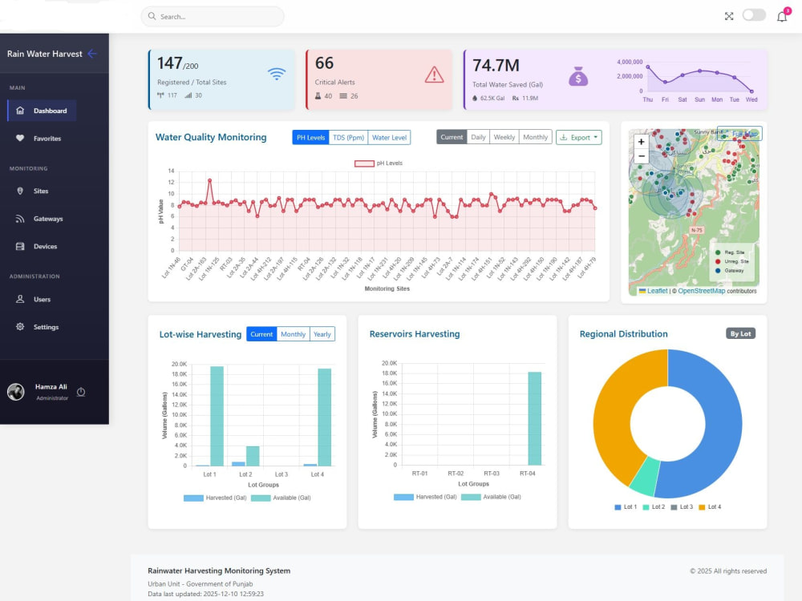This screenshot has width=802, height=601.
Task: Click the logout power icon
Action: [81, 392]
